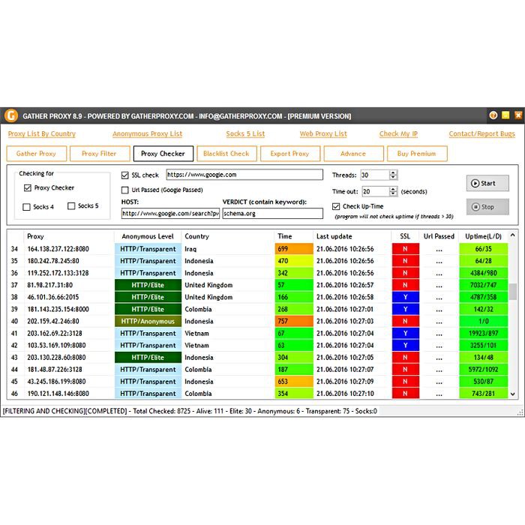The image size is (525, 525).
Task: Toggle the Proxy Checker checkbox
Action: (28, 188)
